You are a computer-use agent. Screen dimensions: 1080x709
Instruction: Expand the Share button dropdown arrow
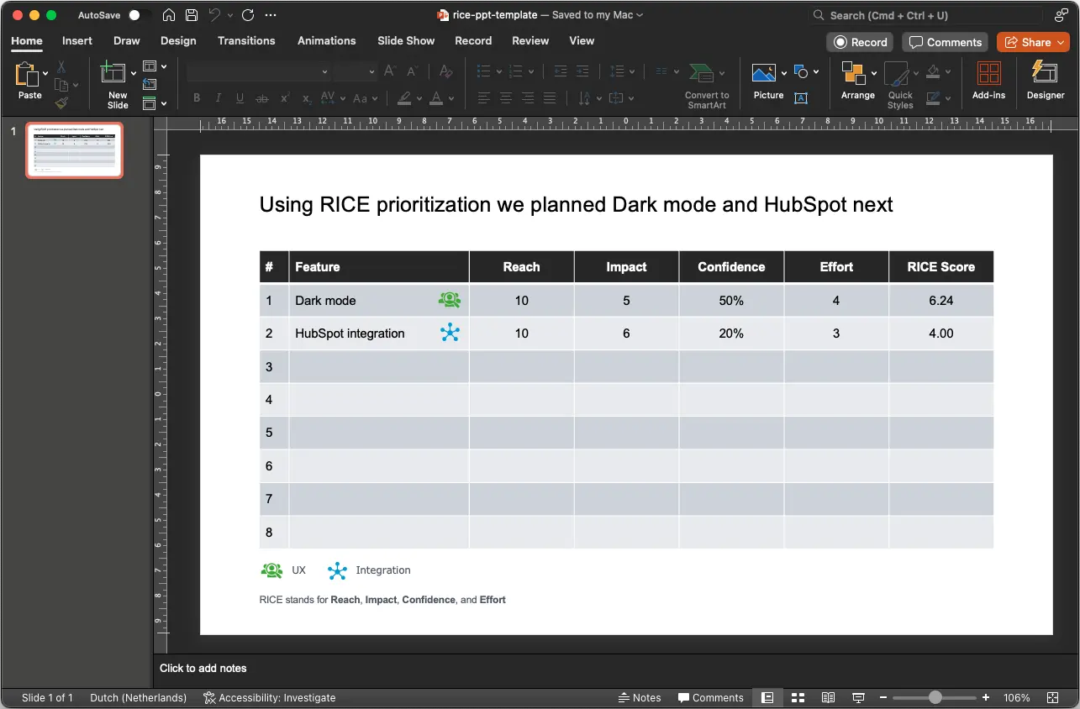(x=1061, y=42)
